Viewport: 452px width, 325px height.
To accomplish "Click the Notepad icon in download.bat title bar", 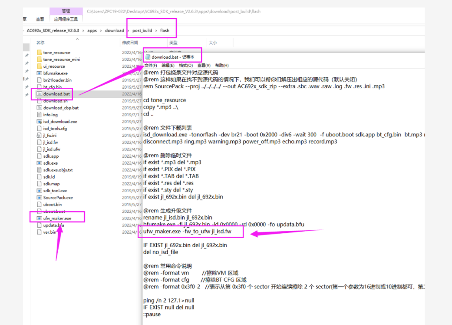I will tap(148, 57).
